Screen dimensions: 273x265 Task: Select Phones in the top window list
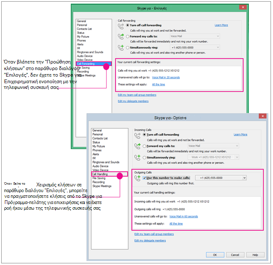[x=81, y=41]
